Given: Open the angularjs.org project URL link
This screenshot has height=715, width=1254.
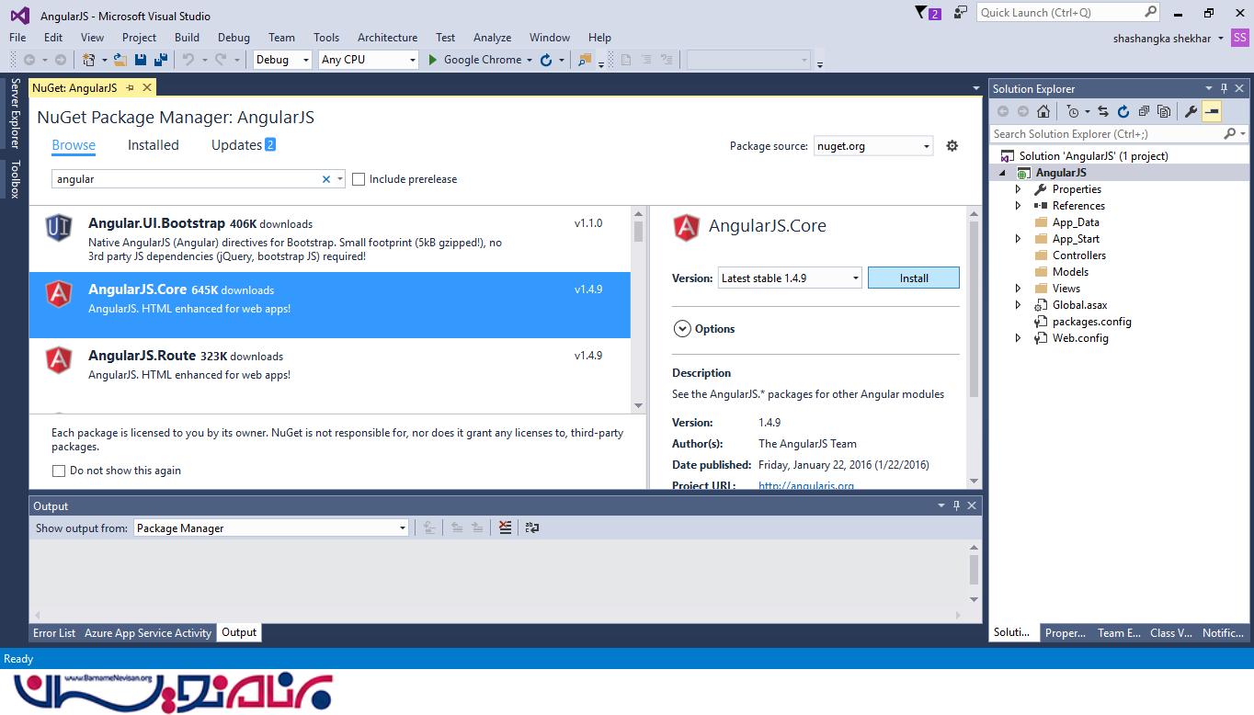Looking at the screenshot, I should tap(805, 485).
